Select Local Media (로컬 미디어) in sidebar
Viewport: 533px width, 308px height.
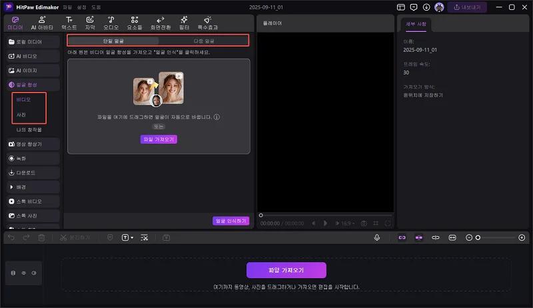click(33, 42)
